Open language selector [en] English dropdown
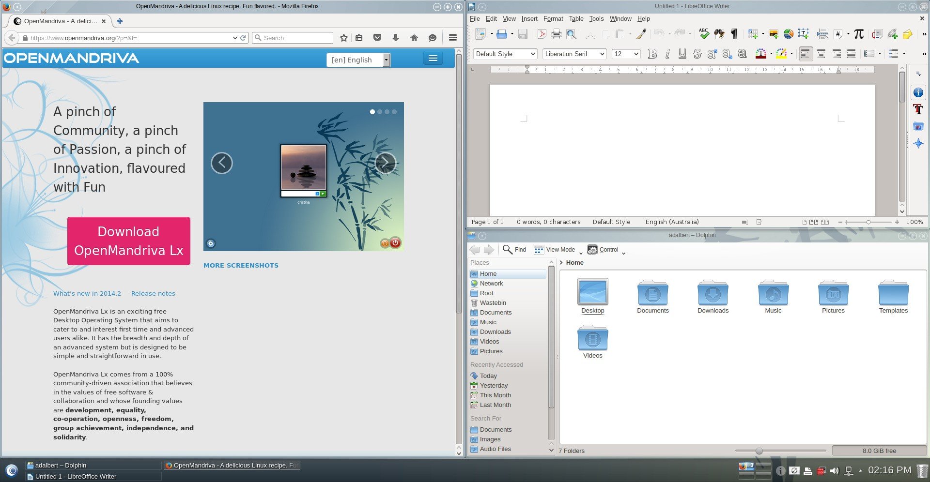Screen dimensions: 930x482 tap(358, 60)
